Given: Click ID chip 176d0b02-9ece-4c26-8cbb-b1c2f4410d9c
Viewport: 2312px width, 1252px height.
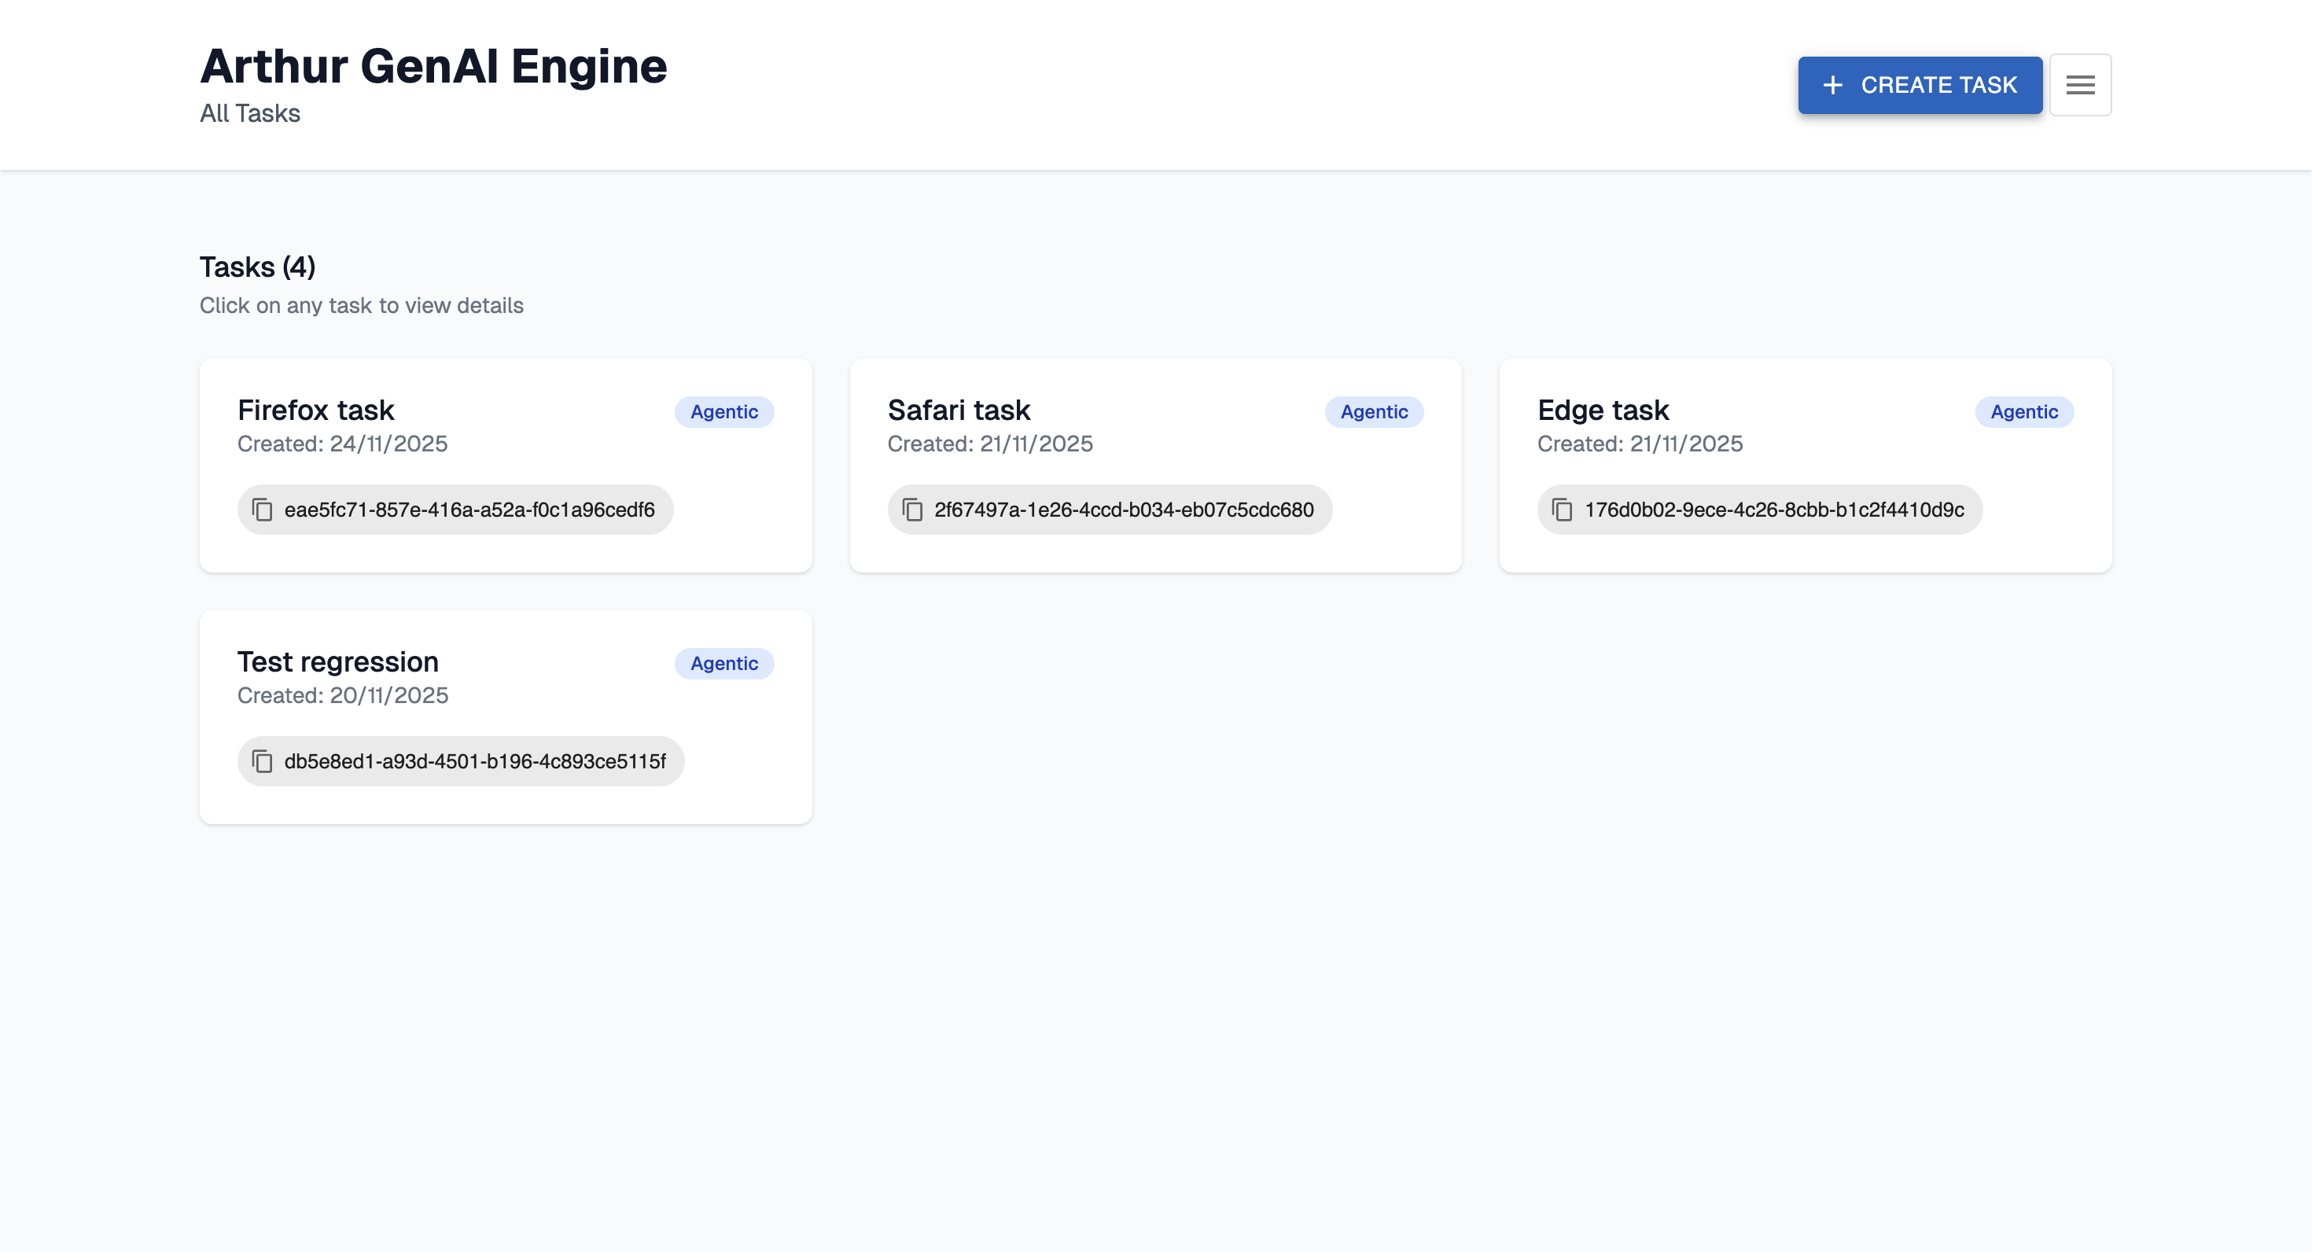Looking at the screenshot, I should click(1773, 510).
